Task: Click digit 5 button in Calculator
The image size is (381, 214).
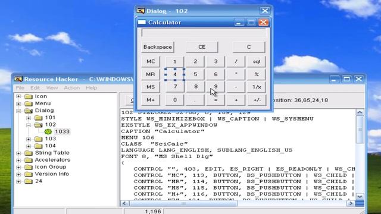Action: [195, 74]
